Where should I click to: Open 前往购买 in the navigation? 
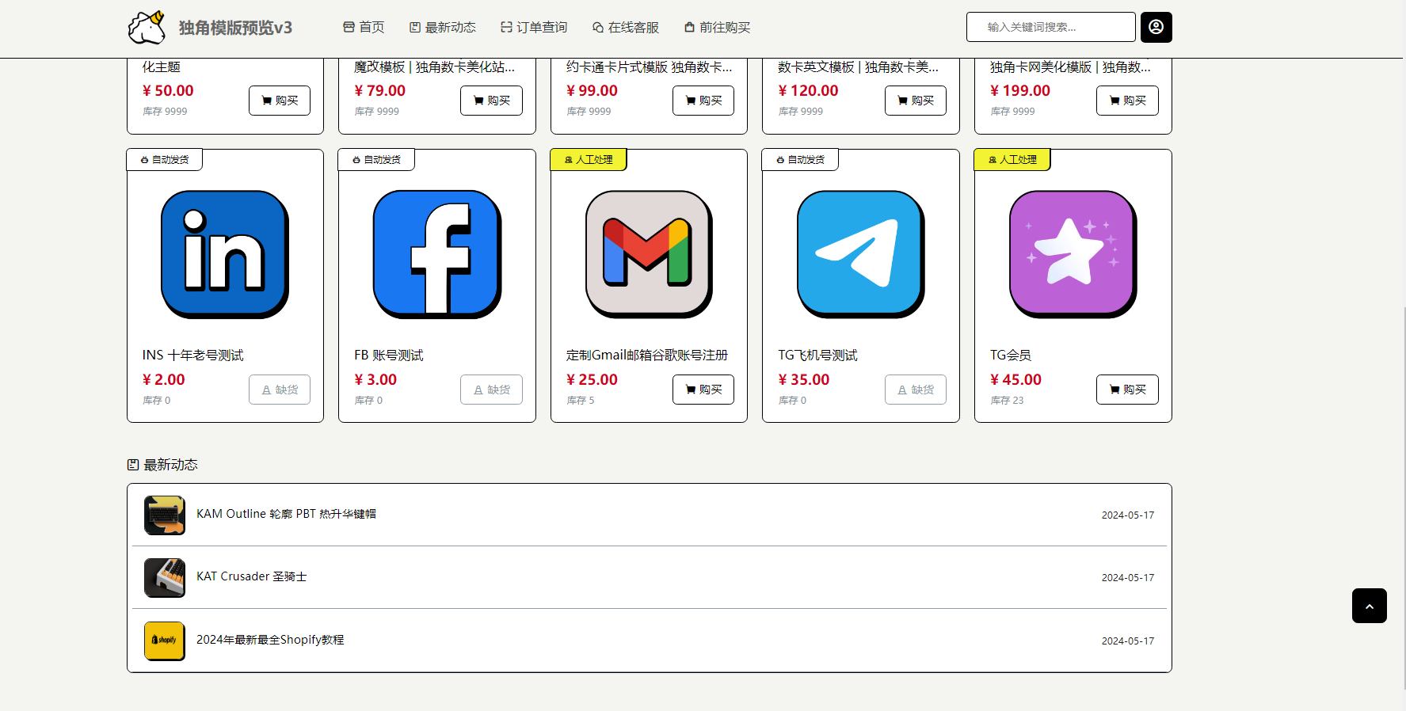717,27
